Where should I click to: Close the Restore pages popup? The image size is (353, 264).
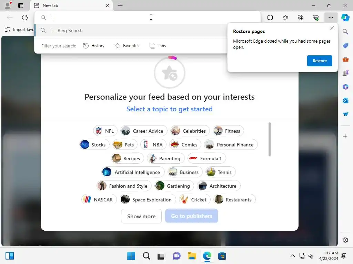332,28
